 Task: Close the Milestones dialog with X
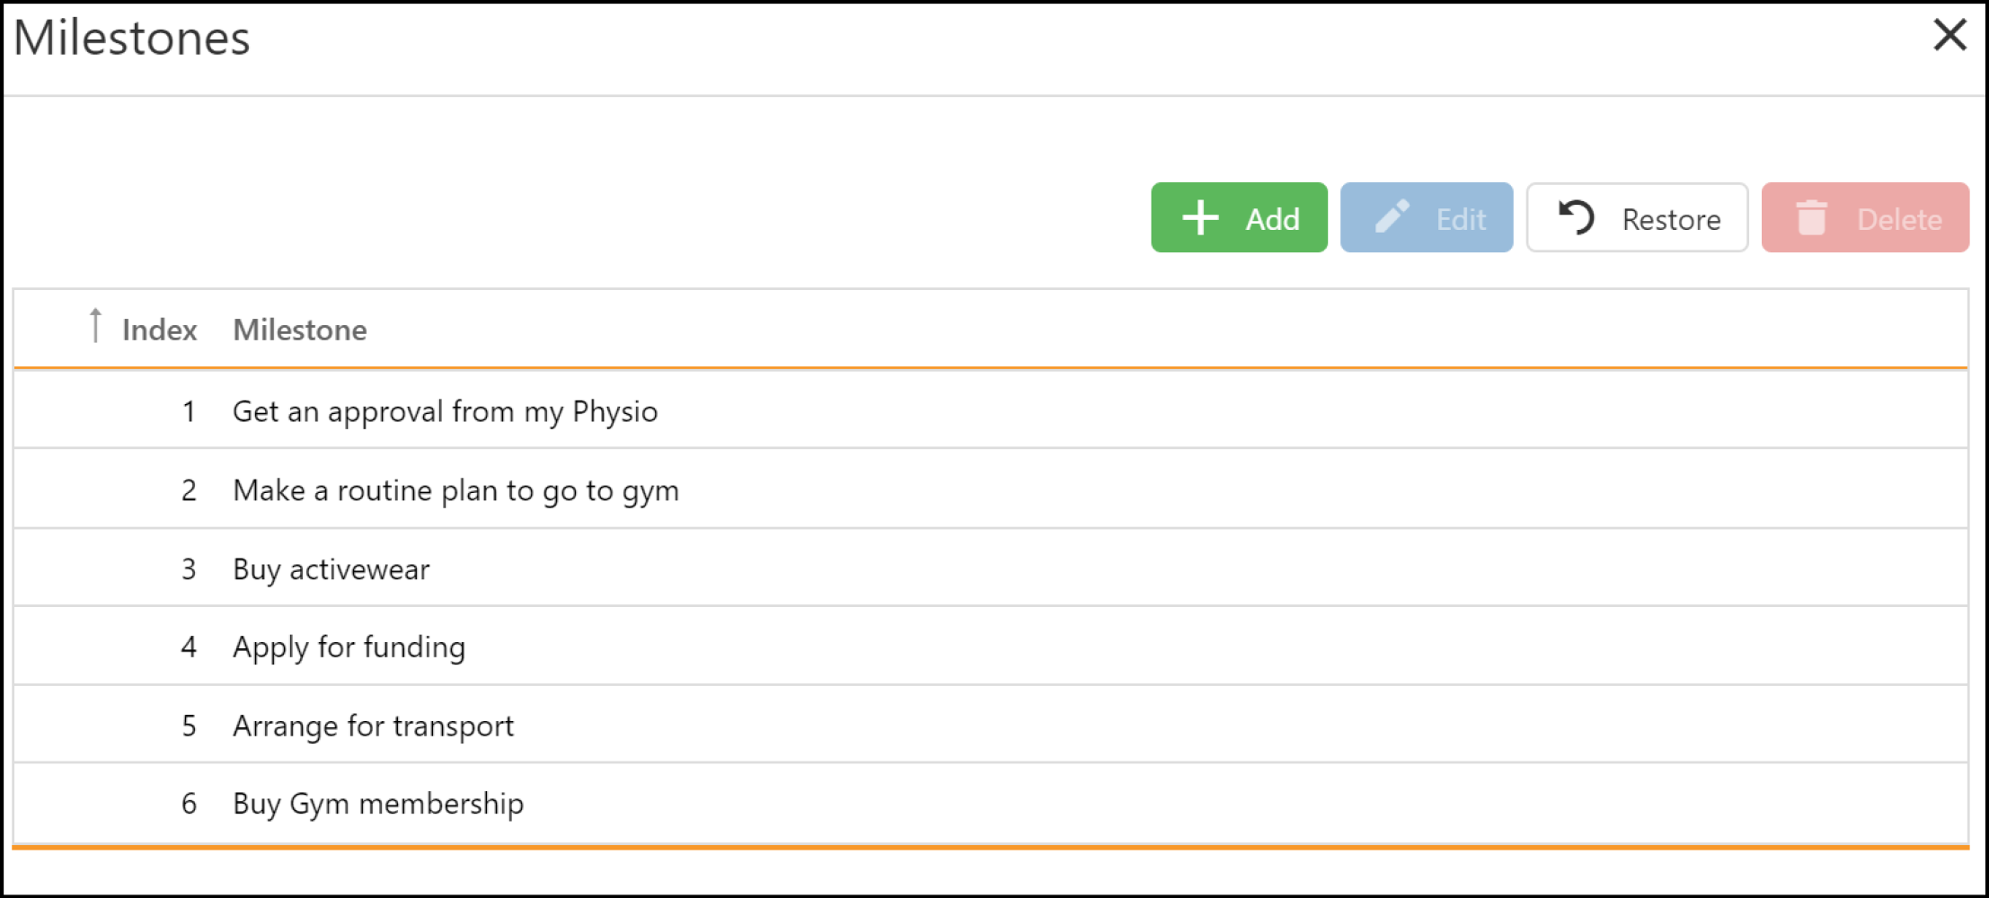pyautogui.click(x=1949, y=36)
